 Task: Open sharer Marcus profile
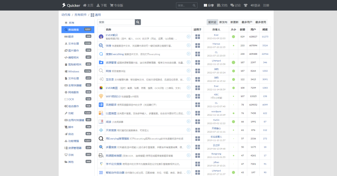tap(216, 44)
